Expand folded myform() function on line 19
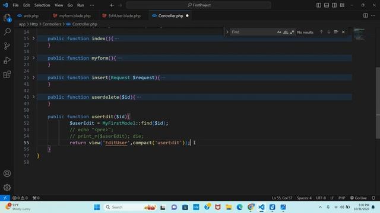Image resolution: width=380 pixels, height=213 pixels. point(34,58)
